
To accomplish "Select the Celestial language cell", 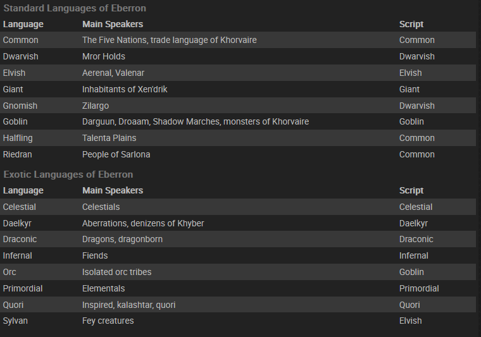I will click(20, 207).
